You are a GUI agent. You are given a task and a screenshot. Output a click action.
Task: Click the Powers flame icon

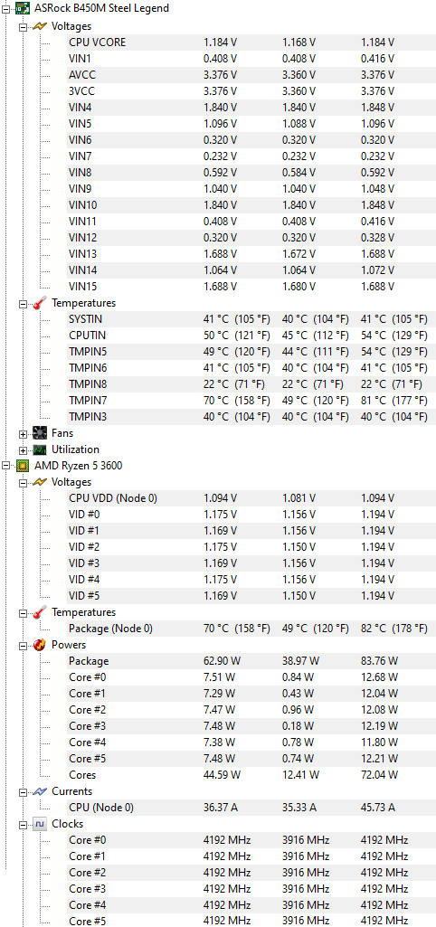pos(40,645)
